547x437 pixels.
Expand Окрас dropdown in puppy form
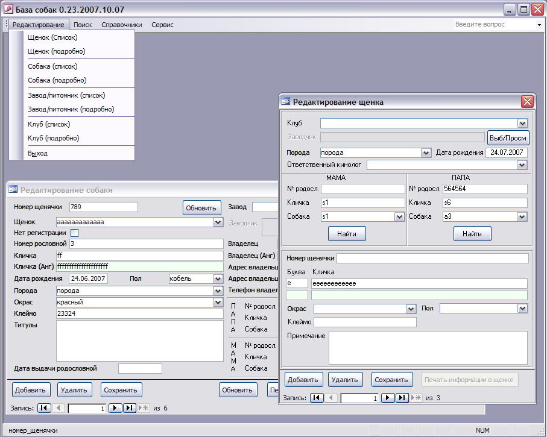pyautogui.click(x=411, y=309)
